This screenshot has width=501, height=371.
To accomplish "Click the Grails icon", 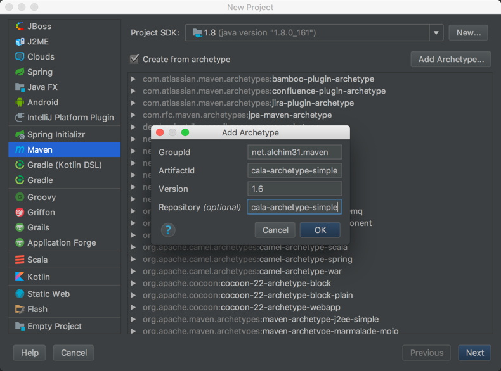I will click(x=20, y=227).
